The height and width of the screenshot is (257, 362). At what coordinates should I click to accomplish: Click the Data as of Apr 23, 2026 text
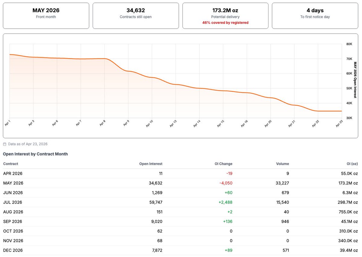click(28, 144)
